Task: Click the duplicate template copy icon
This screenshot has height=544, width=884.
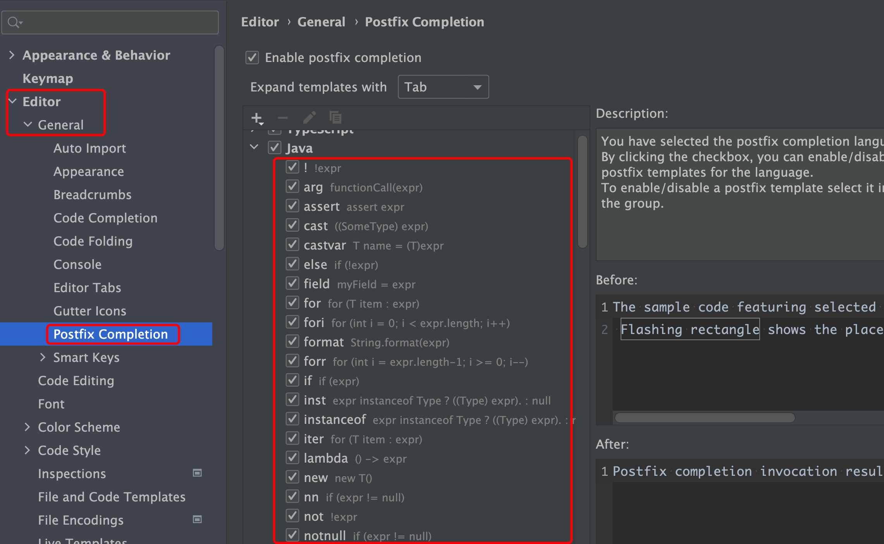Action: (x=335, y=117)
